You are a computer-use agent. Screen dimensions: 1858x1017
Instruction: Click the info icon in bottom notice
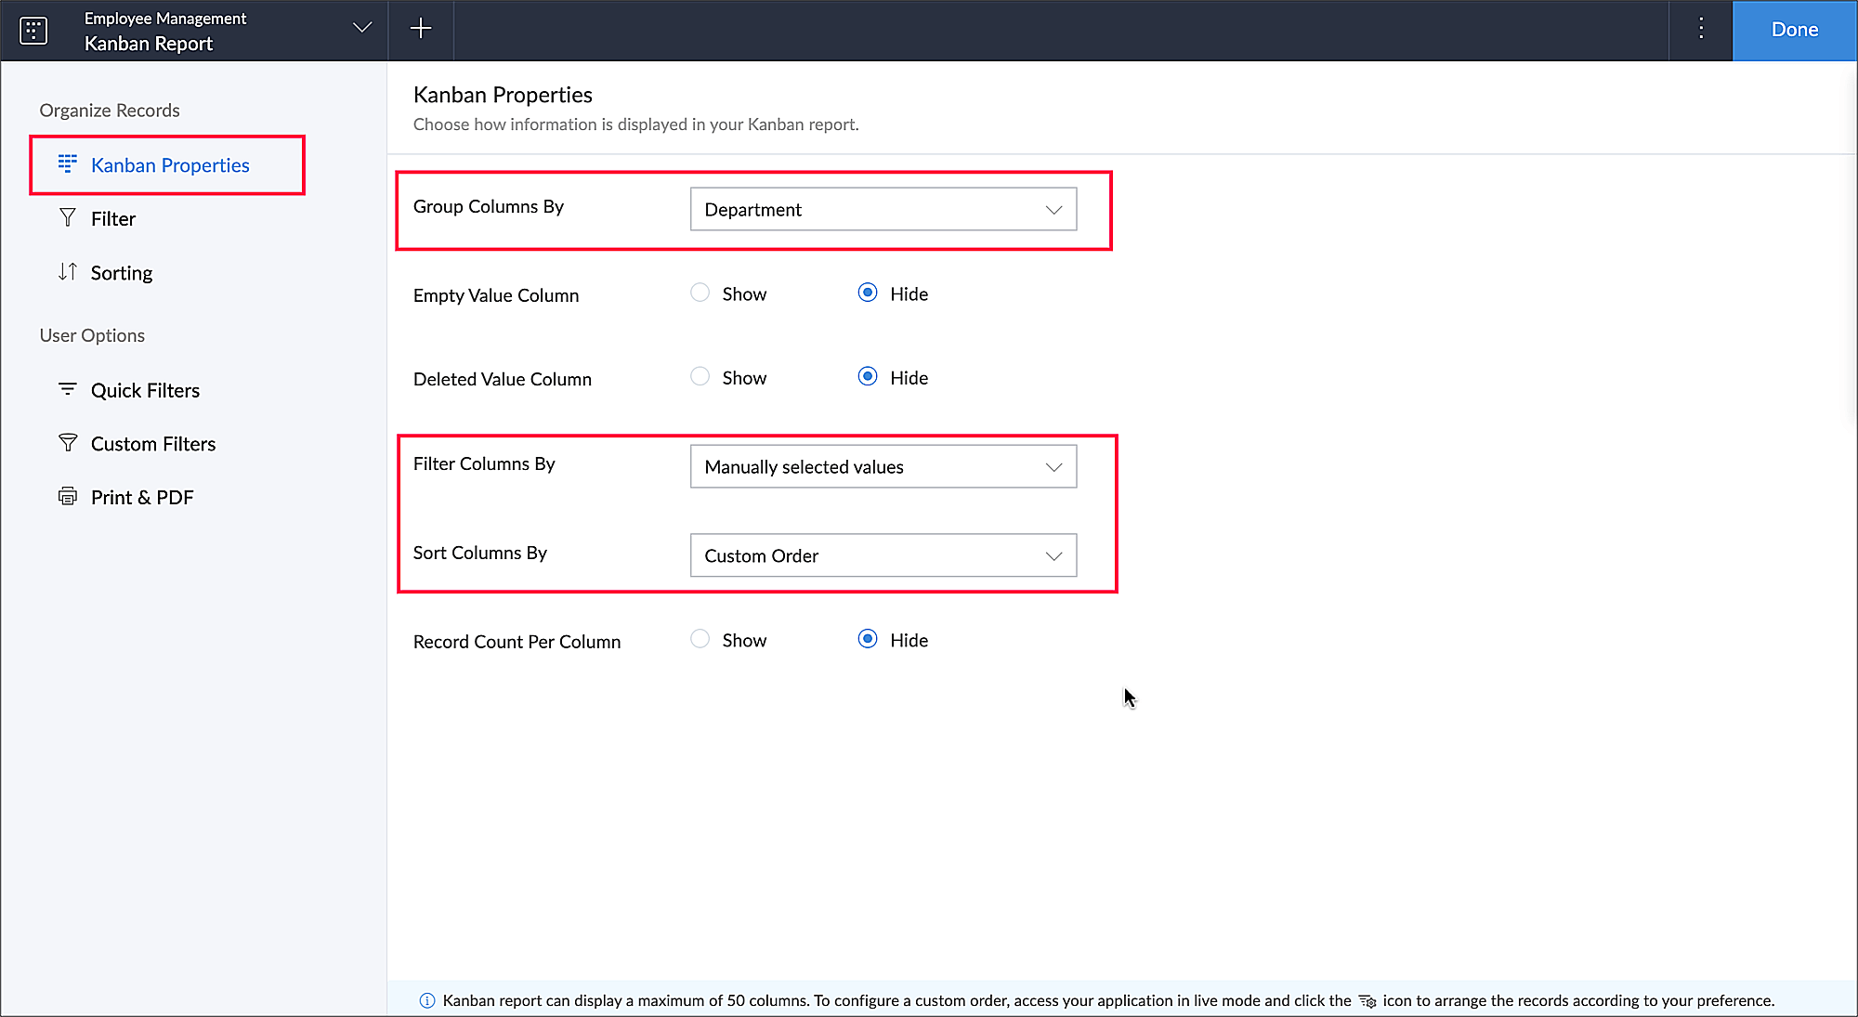click(x=427, y=1000)
